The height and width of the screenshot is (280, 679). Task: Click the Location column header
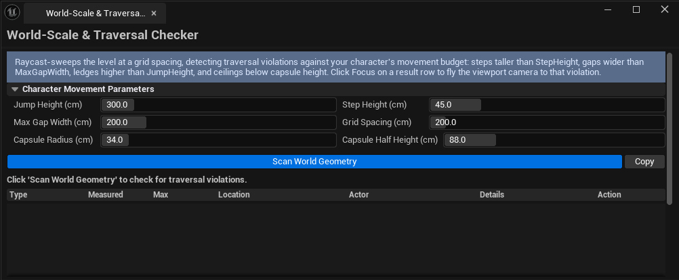pyautogui.click(x=234, y=195)
